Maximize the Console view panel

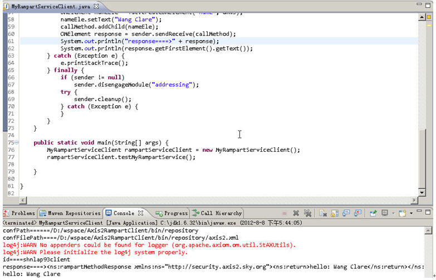(428, 212)
